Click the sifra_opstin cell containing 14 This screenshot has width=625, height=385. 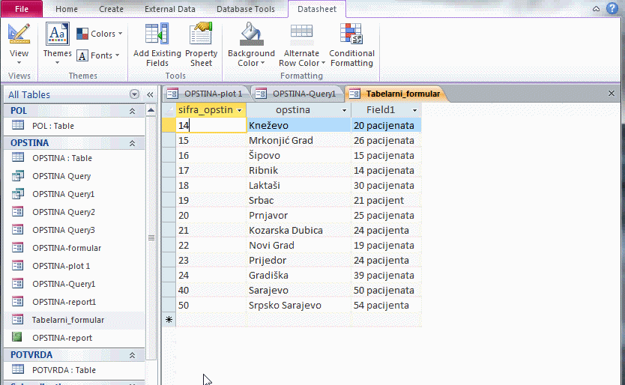coord(211,125)
